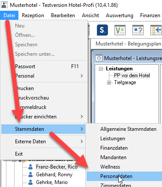Collapse the Leistungen tree node
This screenshot has height=187, width=162.
[101, 69]
